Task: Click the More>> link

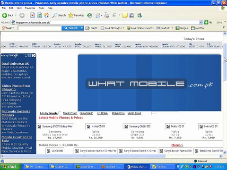Action: coord(177,145)
